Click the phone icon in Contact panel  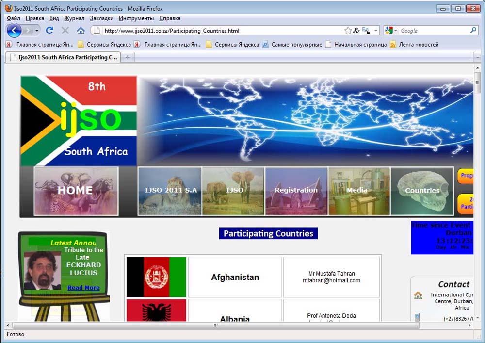(417, 317)
